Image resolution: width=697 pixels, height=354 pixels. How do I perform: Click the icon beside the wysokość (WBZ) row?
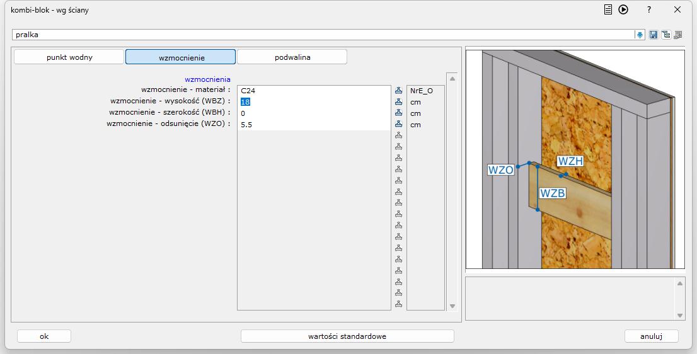pyautogui.click(x=398, y=102)
